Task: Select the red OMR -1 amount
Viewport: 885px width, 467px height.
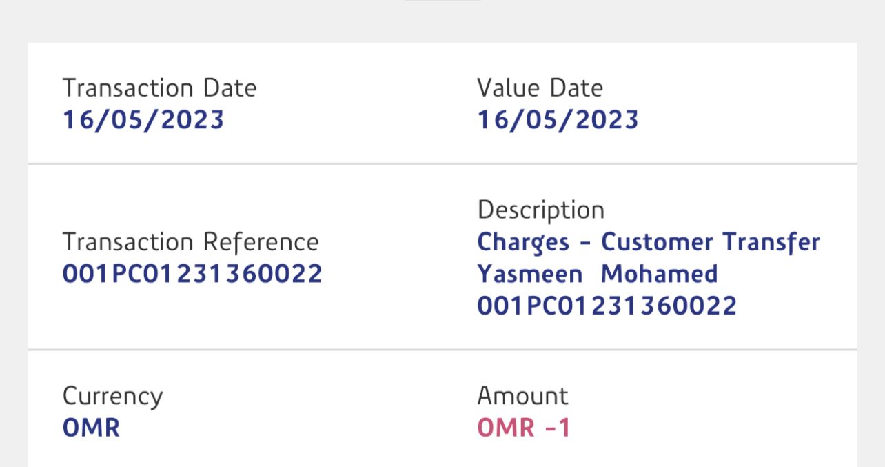Action: coord(524,428)
